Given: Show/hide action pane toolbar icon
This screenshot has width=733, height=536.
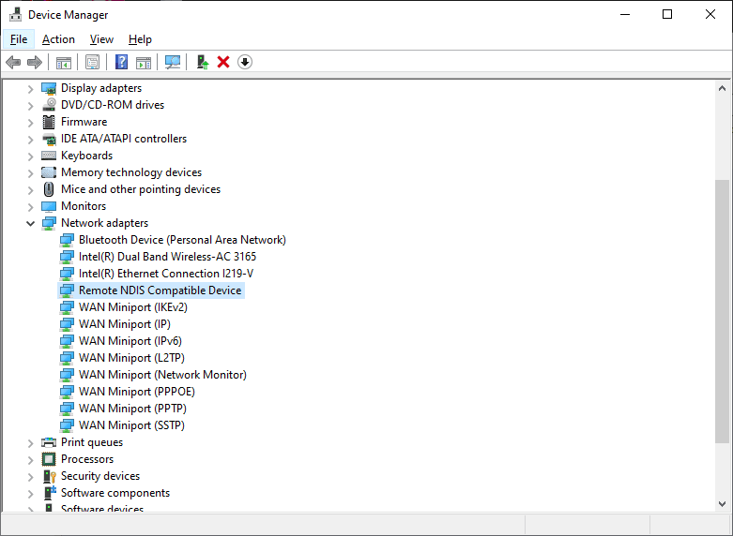Looking at the screenshot, I should click(x=144, y=62).
